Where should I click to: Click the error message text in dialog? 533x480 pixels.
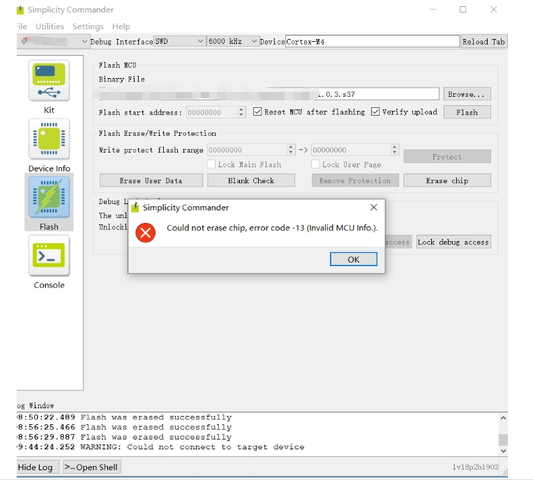coord(272,228)
